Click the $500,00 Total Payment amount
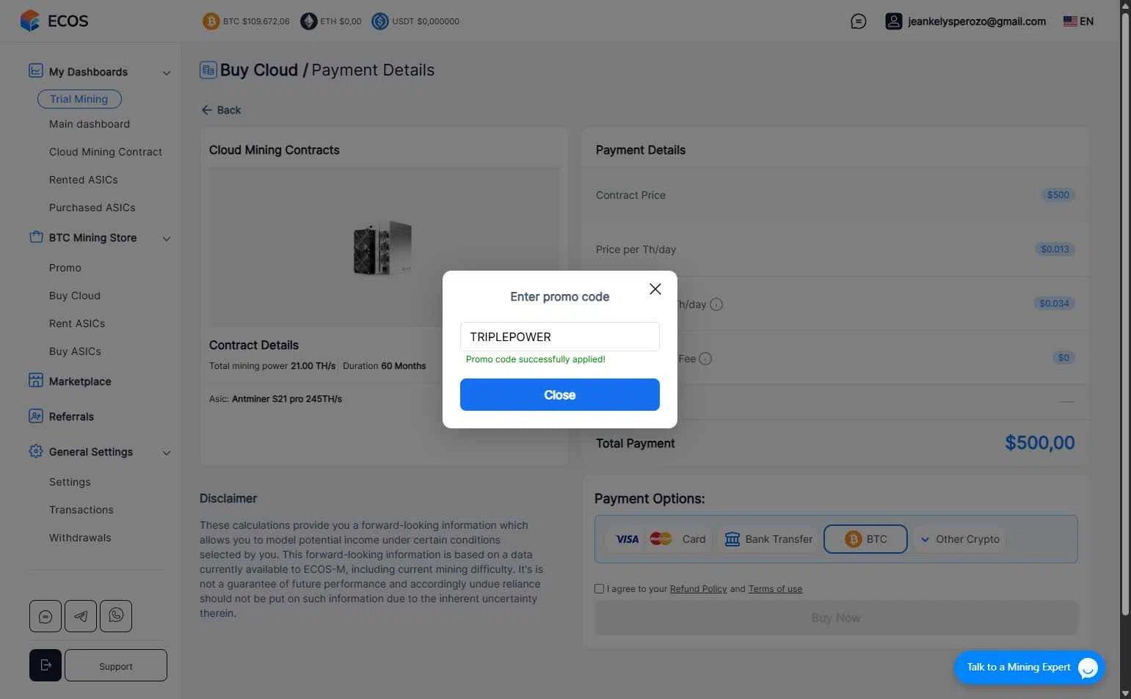 coord(1040,442)
